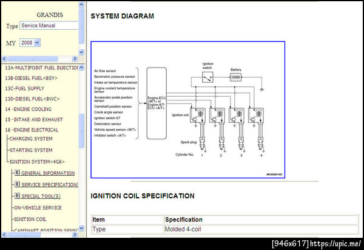
Task: Expand CHARGING SYSTEM section
Action: tap(31, 139)
